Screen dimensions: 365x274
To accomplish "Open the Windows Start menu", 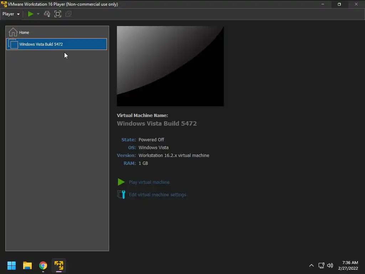I will 11,265.
